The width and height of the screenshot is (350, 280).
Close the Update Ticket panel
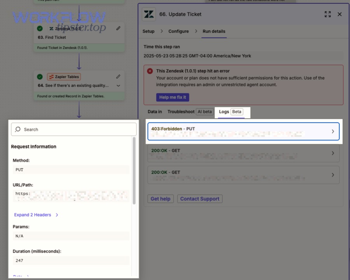click(339, 14)
